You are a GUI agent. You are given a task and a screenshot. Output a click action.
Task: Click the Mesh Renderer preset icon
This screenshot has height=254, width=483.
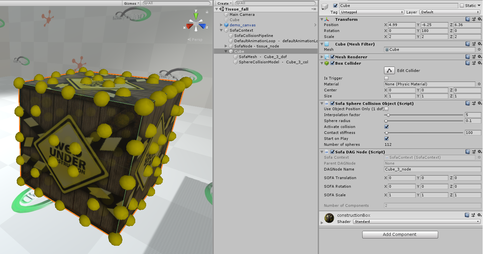point(473,56)
